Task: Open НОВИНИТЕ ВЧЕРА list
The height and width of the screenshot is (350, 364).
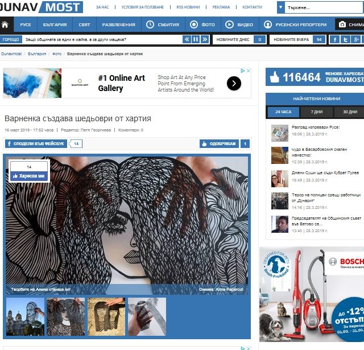Action: [298, 39]
